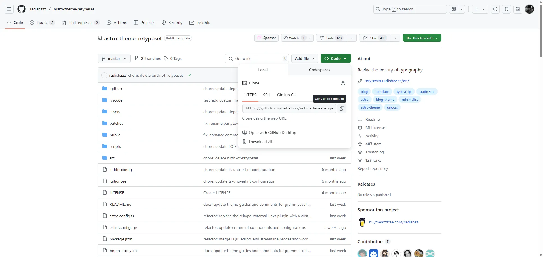The height and width of the screenshot is (257, 543).
Task: Open the LICENSE file
Action: point(117,193)
